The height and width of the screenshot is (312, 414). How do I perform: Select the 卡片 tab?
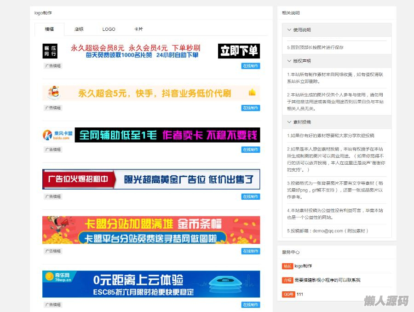tap(138, 29)
